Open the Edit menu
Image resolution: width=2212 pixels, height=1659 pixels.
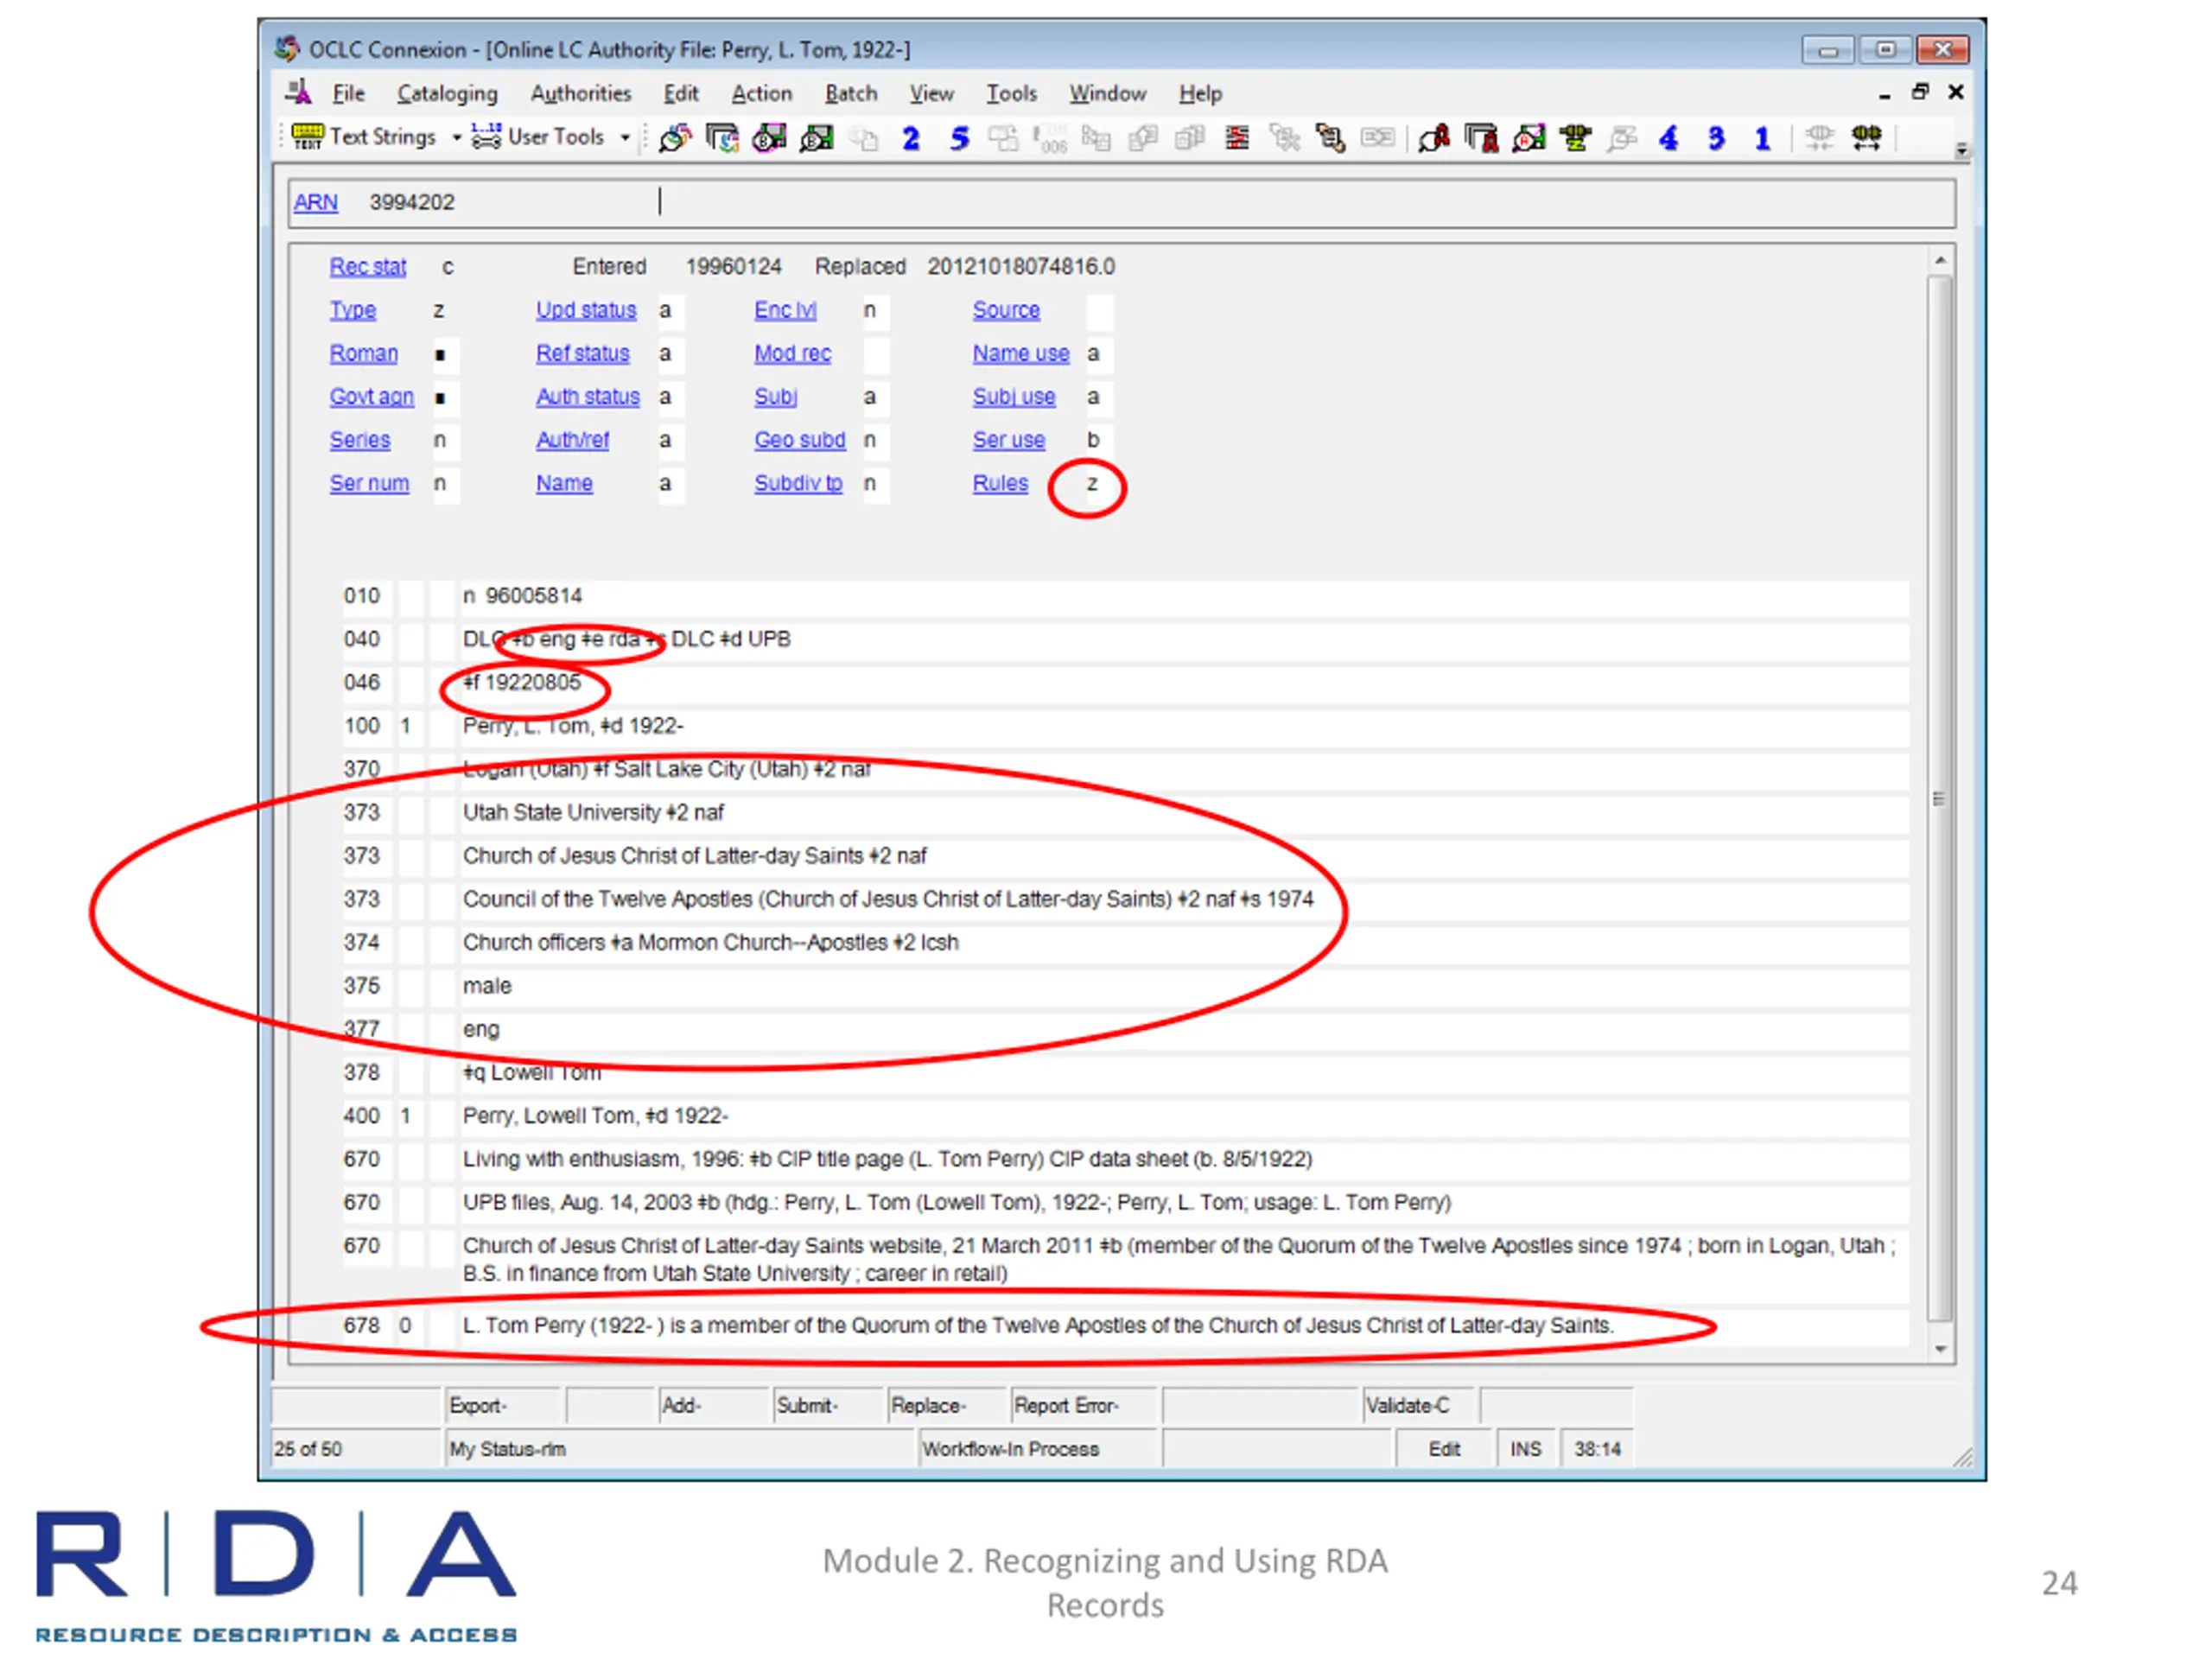point(681,94)
